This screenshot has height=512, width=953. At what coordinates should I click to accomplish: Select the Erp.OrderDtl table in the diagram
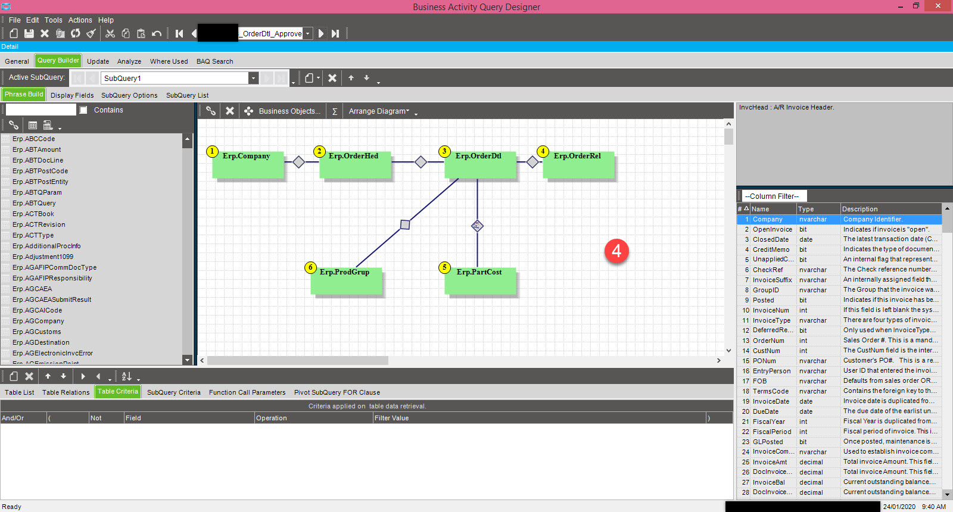[480, 164]
